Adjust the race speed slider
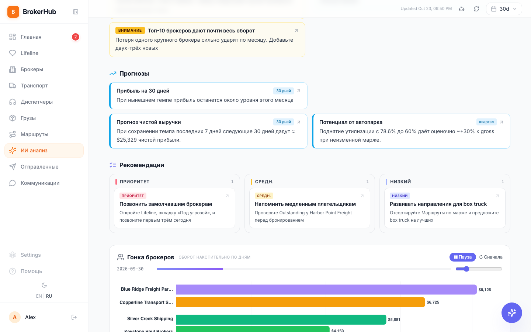The height and width of the screenshot is (332, 531). [x=479, y=269]
